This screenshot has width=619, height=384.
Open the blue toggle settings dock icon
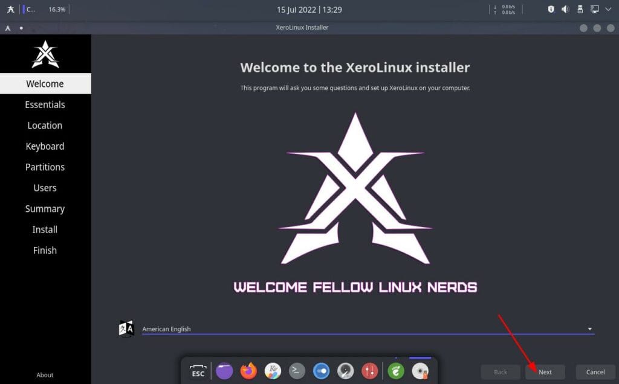(322, 371)
